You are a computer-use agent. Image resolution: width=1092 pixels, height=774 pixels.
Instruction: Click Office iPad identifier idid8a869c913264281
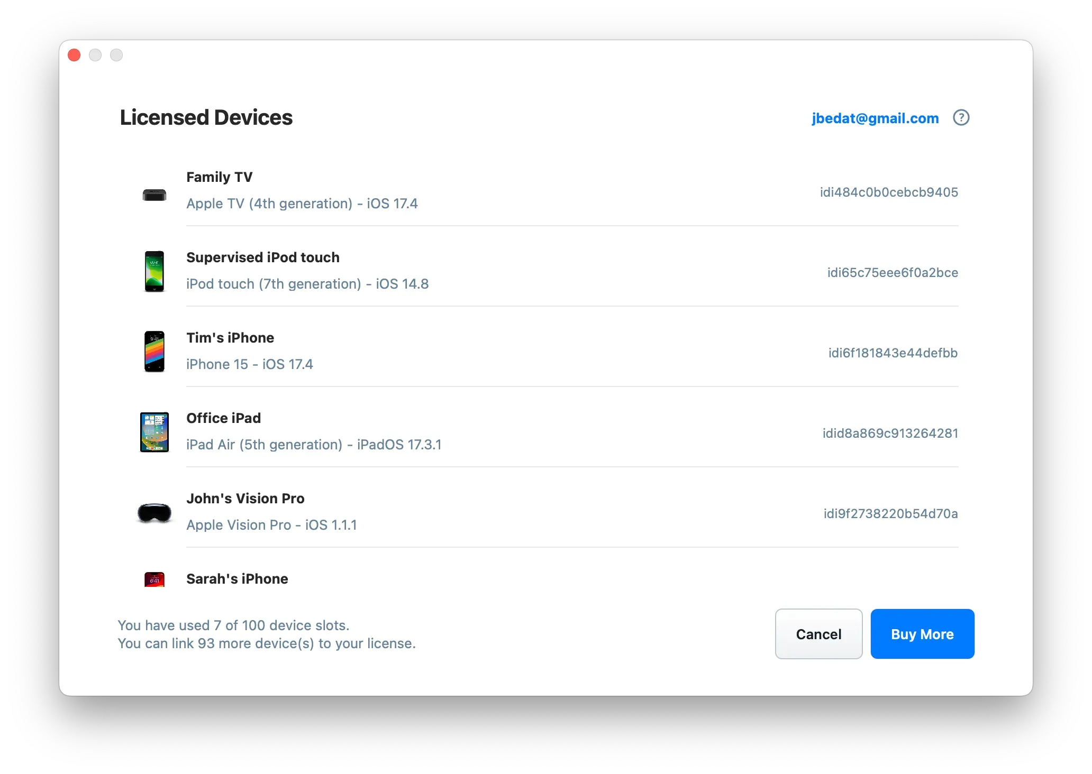click(x=890, y=433)
